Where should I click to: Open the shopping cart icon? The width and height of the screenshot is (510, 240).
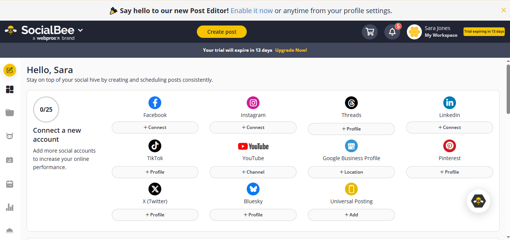click(x=370, y=32)
